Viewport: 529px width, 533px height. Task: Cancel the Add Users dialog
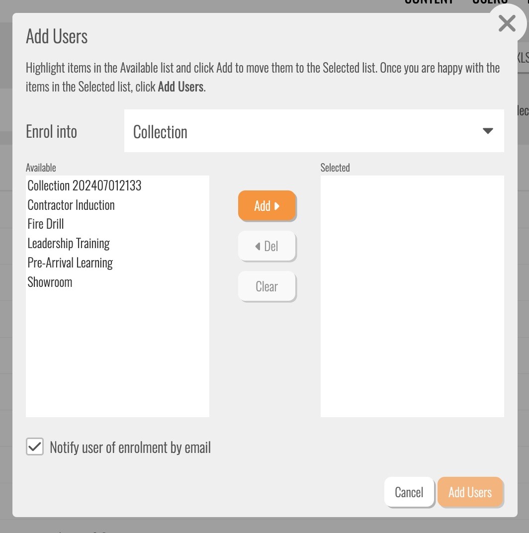click(x=409, y=492)
